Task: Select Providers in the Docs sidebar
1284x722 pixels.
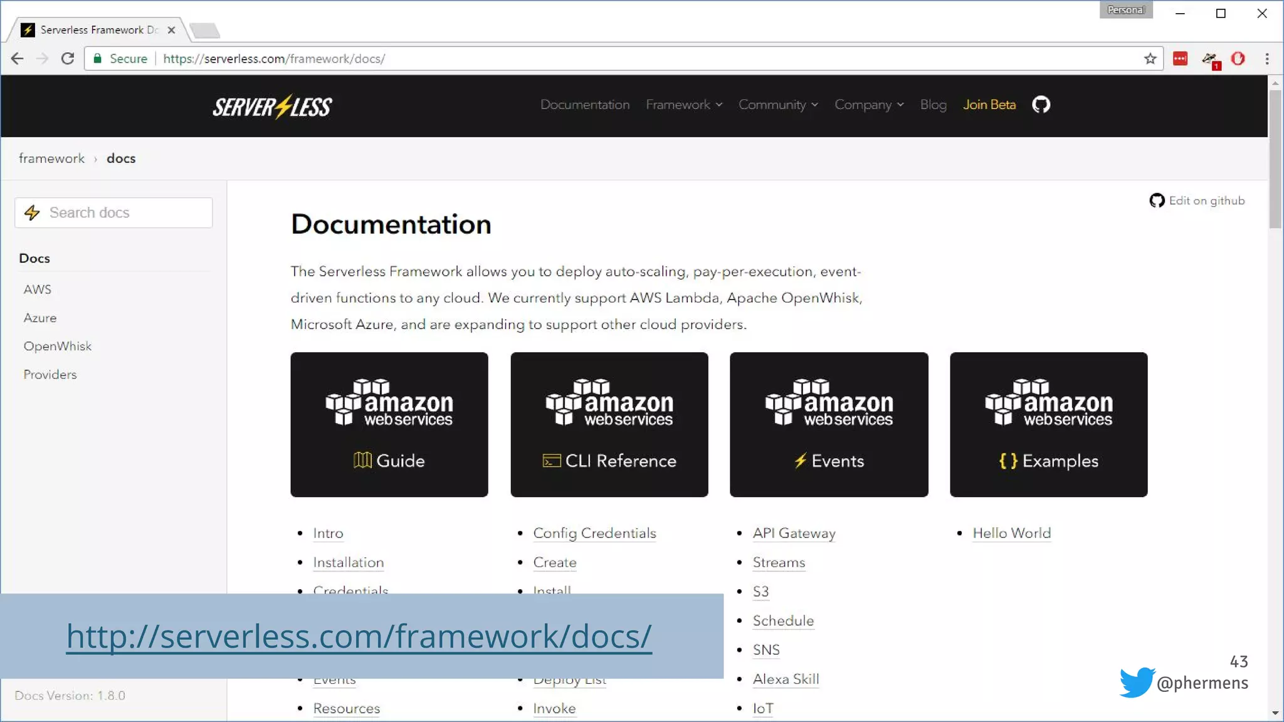Action: (x=50, y=374)
